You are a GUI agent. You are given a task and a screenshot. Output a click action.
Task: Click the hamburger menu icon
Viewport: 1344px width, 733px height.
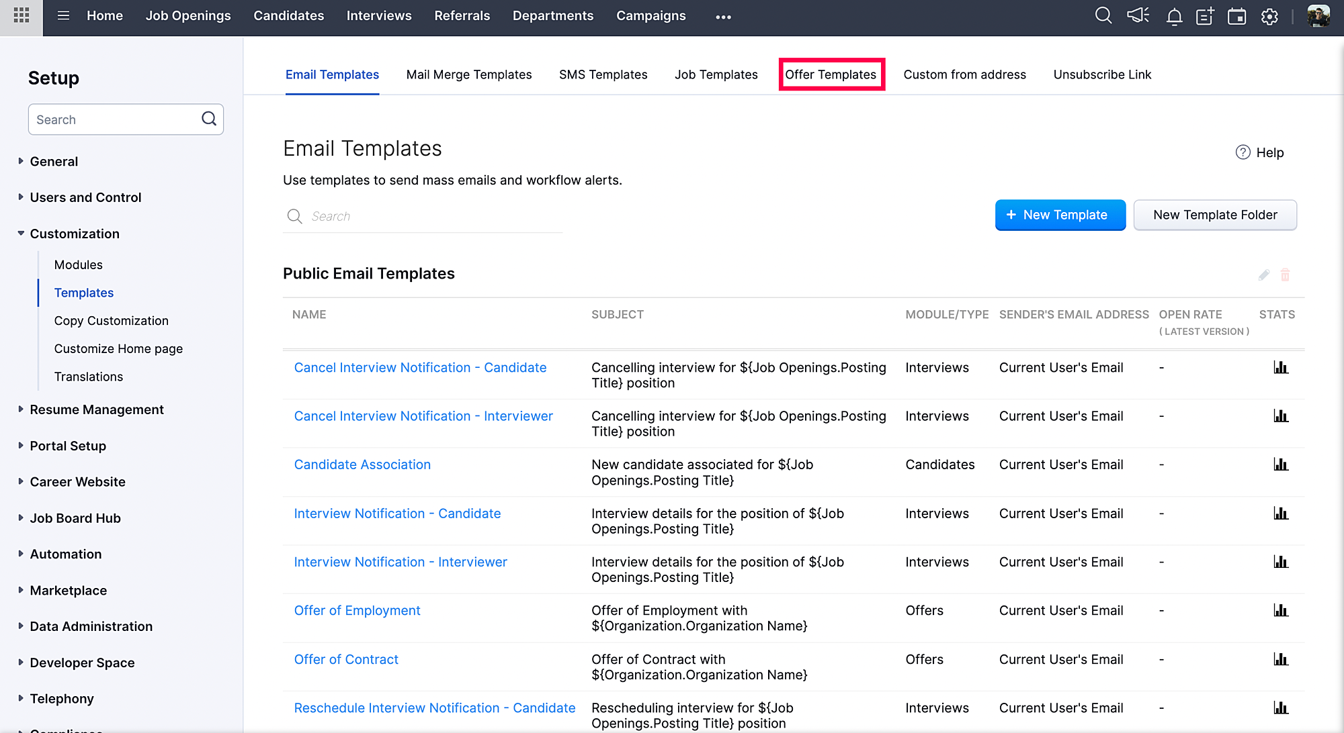coord(63,15)
